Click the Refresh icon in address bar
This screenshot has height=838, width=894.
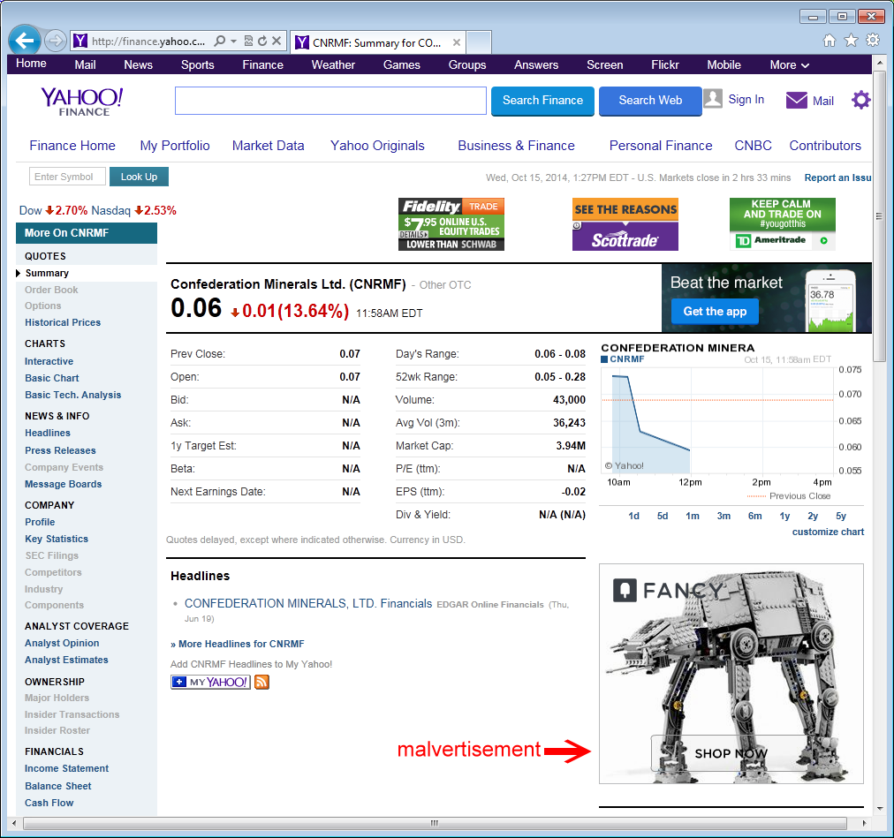[262, 41]
